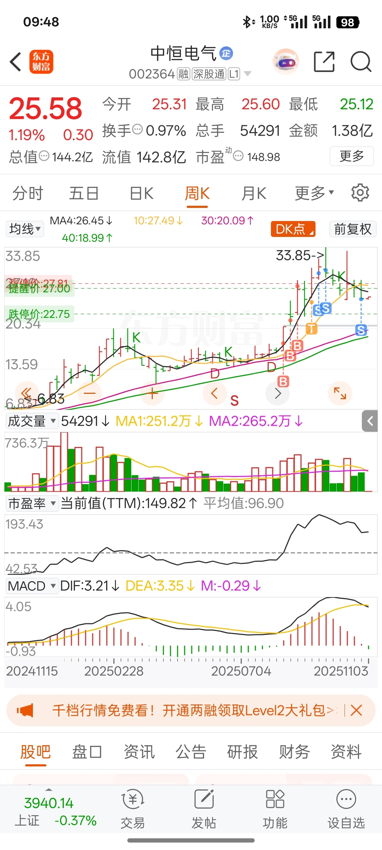Open the search magnifier icon
This screenshot has width=382, height=850.
361,62
